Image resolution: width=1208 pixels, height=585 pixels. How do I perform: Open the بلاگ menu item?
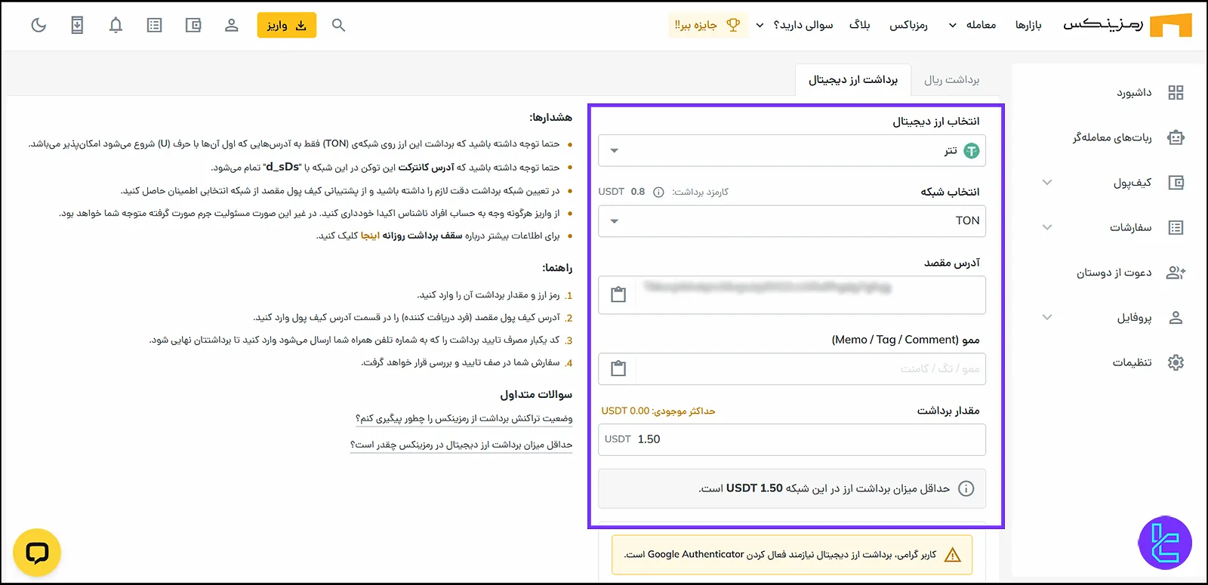(859, 26)
